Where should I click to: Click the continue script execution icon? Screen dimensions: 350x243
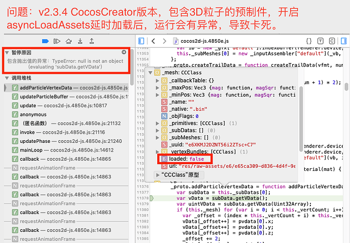coord(57,41)
